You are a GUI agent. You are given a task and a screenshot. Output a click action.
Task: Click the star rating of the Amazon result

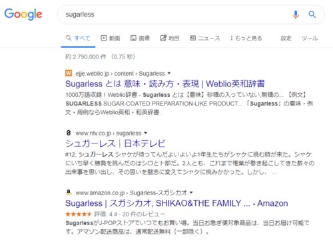79,214
